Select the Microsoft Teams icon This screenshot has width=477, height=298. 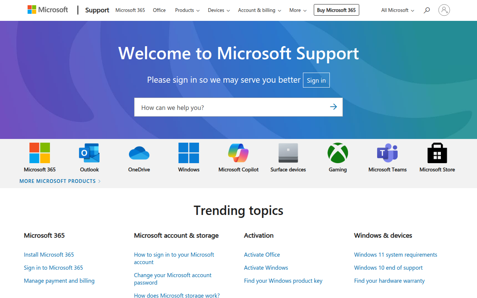click(387, 153)
